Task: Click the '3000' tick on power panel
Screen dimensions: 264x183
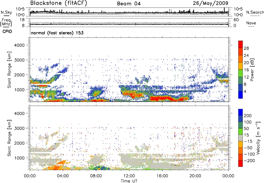Action: tap(19, 60)
